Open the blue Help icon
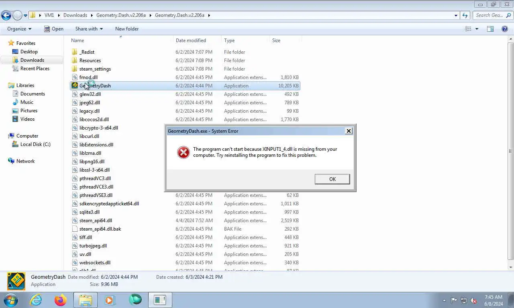Image resolution: width=514 pixels, height=308 pixels. click(x=505, y=29)
